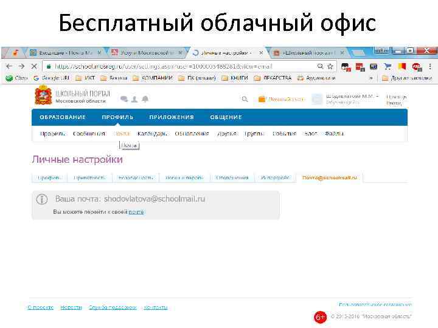Open the ПРОФИЛЬ main menu
This screenshot has width=438, height=328.
click(117, 117)
